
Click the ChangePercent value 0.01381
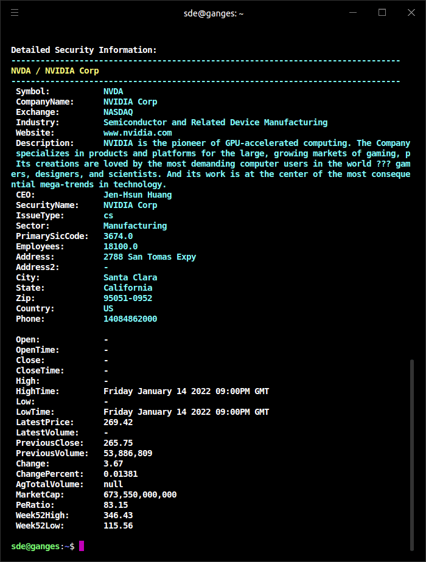click(x=120, y=474)
